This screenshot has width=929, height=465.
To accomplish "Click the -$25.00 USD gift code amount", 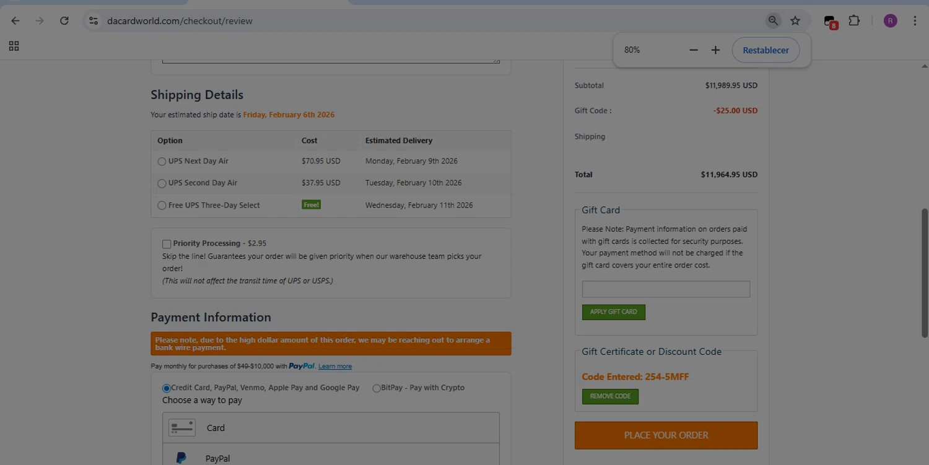I will 735,111.
